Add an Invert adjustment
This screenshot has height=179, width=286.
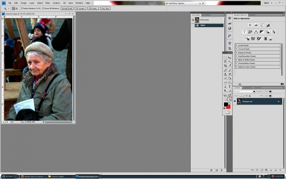coord(247,39)
